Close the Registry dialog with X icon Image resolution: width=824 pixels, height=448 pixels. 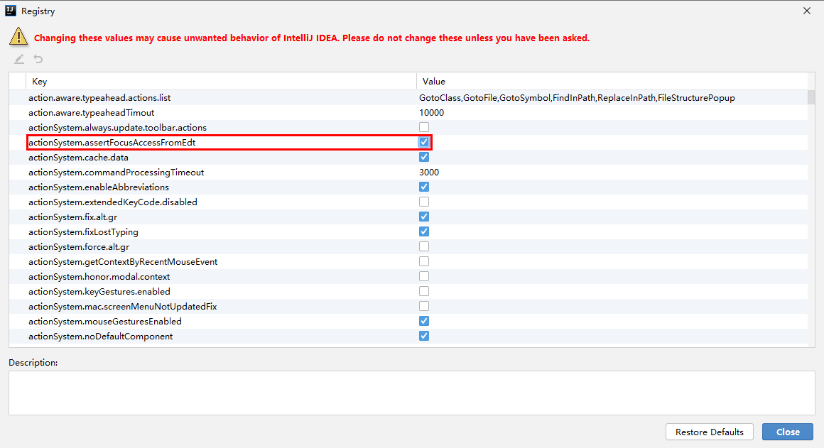tap(806, 11)
